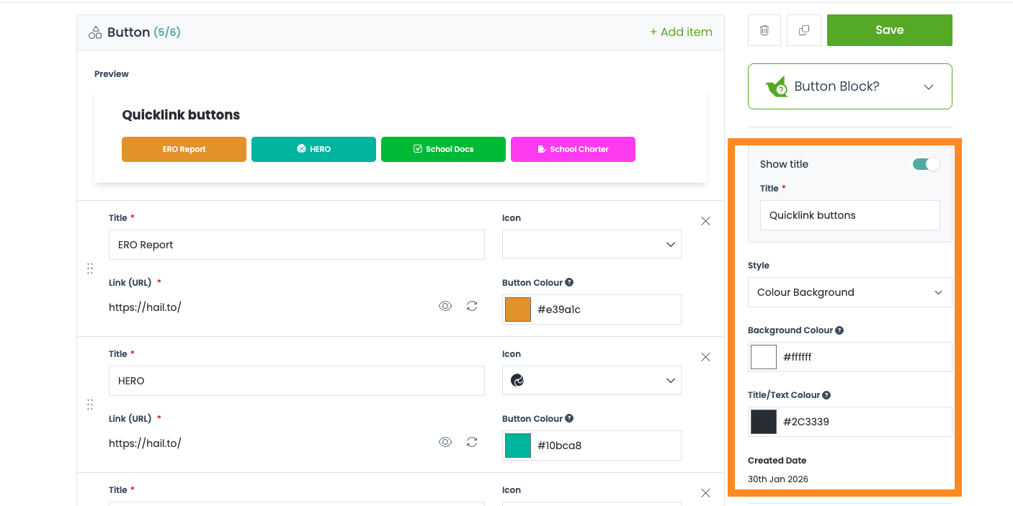
Task: Preview the HERO link with eye icon
Action: 445,443
